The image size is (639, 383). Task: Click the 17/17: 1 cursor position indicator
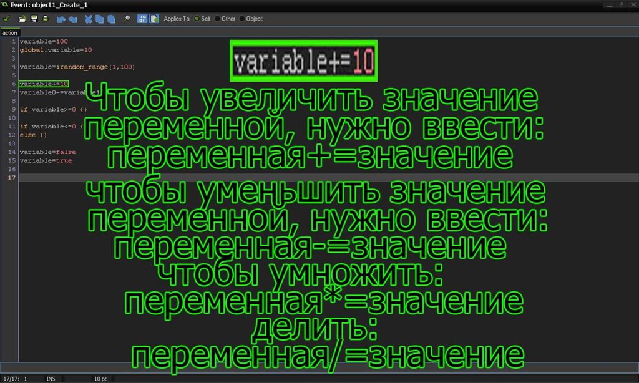click(16, 379)
